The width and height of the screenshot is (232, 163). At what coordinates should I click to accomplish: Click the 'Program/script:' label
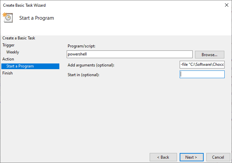(81, 46)
